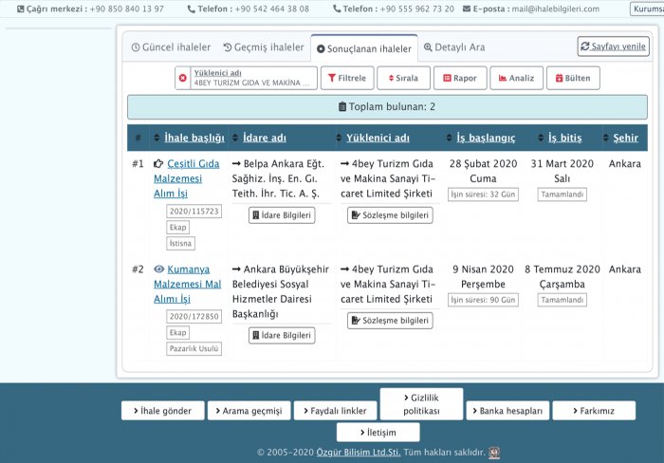This screenshot has width=664, height=463.
Task: Sort by İhale başlığı column header
Action: 194,138
